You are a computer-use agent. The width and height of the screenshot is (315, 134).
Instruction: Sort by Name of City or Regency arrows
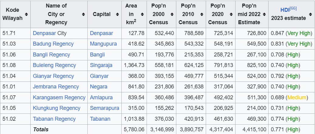click(83, 14)
